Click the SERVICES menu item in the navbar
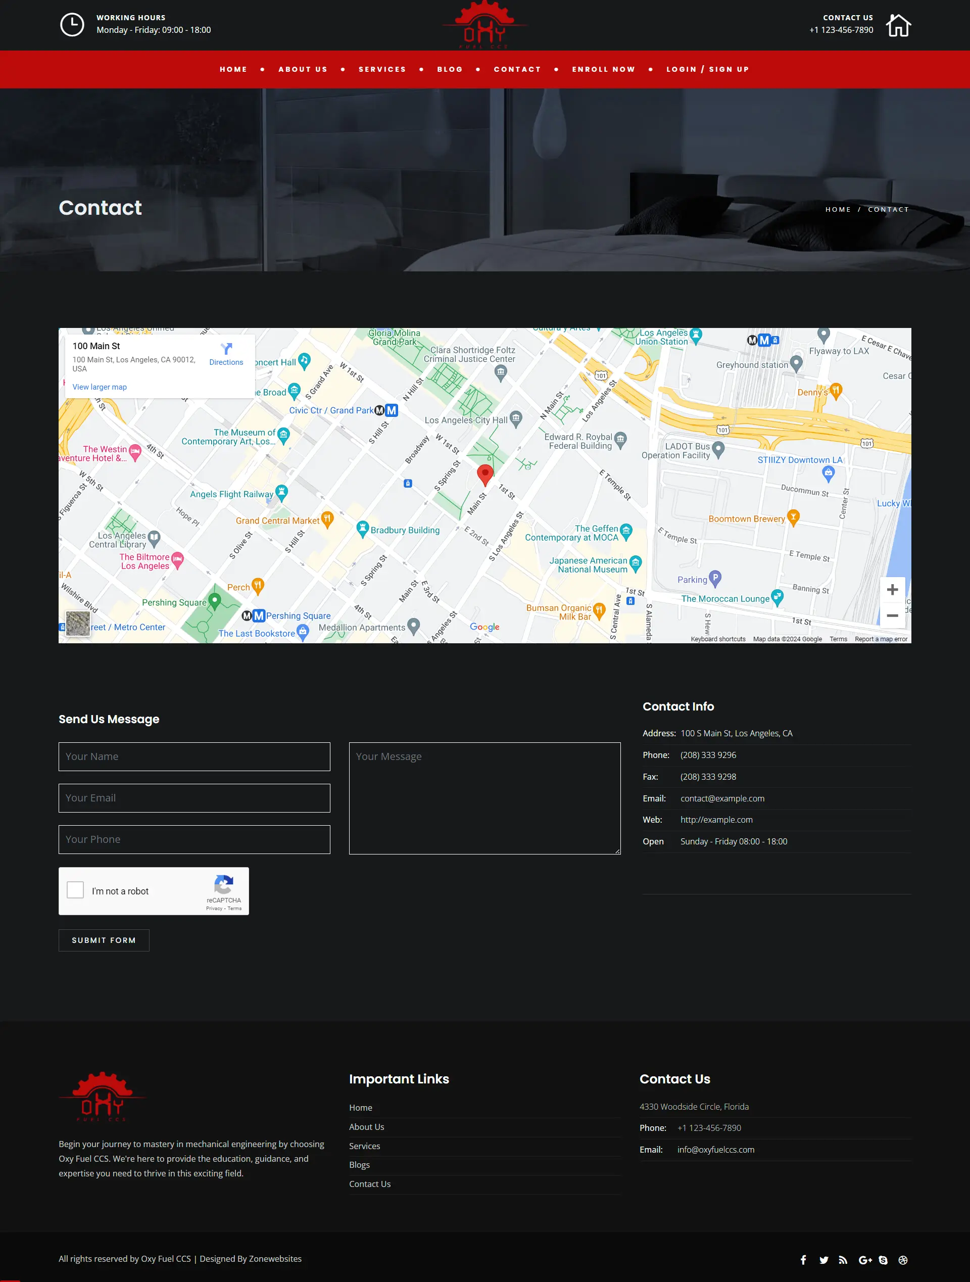The height and width of the screenshot is (1282, 970). tap(382, 69)
